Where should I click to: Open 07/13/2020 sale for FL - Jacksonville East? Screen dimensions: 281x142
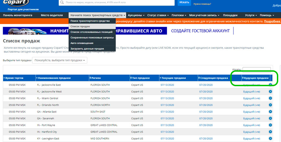click(167, 85)
